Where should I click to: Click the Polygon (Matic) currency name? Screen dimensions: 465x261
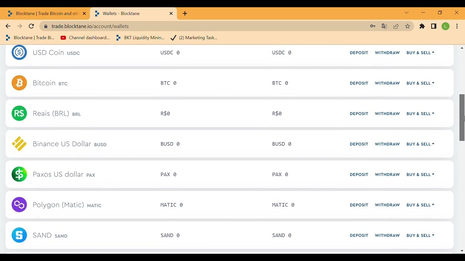pos(58,205)
